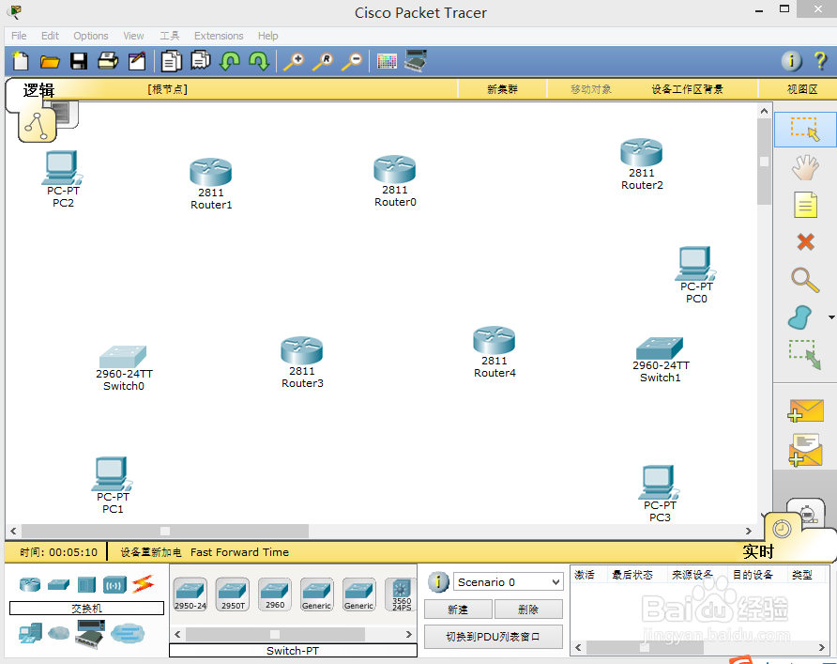Choose the Draw Polygon shape tool

point(800,317)
